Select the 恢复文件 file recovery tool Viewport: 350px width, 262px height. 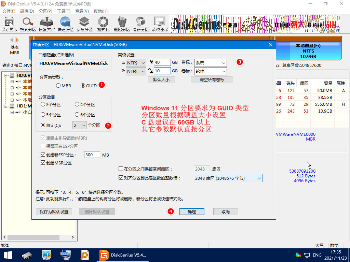click(46, 24)
